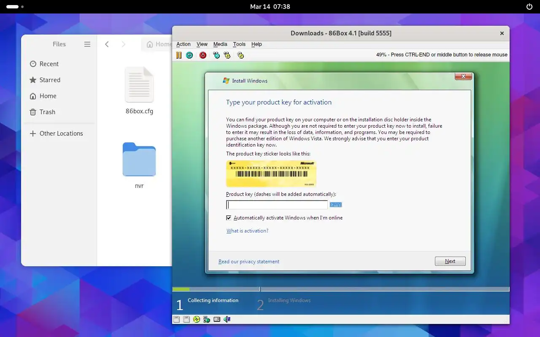Viewport: 540px width, 337px height.
Task: Open the Media menu
Action: click(x=220, y=44)
